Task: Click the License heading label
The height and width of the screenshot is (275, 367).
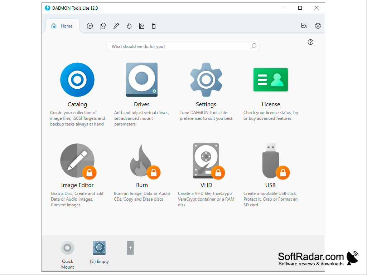Action: click(271, 104)
